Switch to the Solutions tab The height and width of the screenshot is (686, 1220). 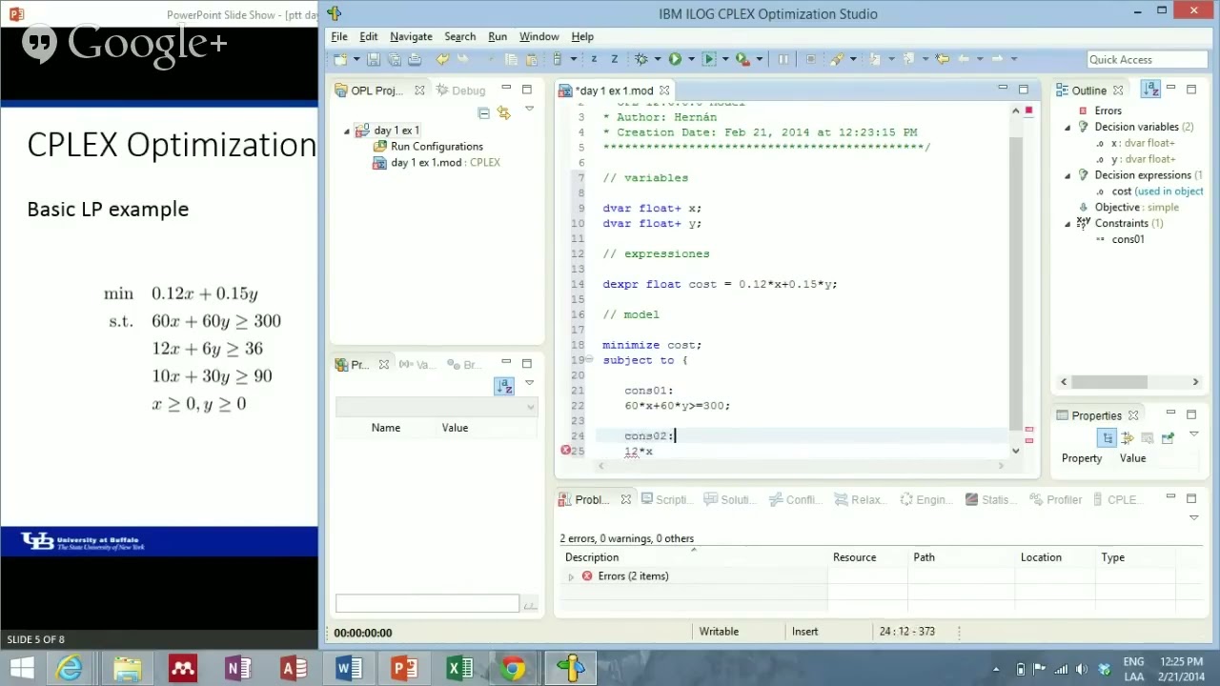pos(731,499)
